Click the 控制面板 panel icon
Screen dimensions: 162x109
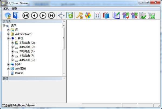12,69
